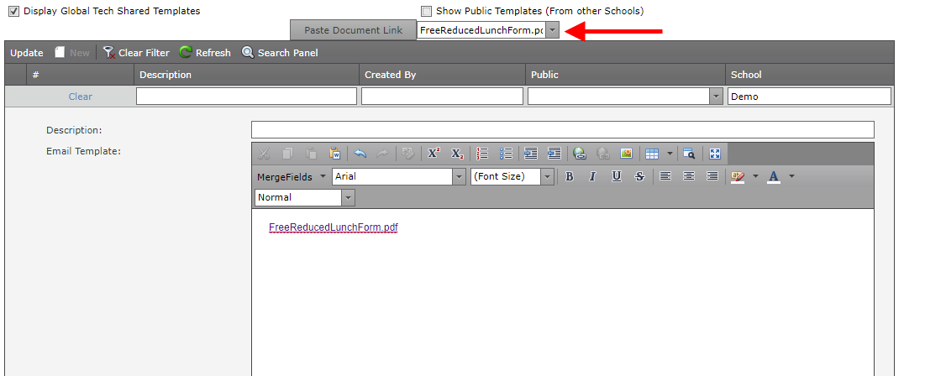Toggle Display Global Tech Shared Templates checkbox

click(x=14, y=11)
